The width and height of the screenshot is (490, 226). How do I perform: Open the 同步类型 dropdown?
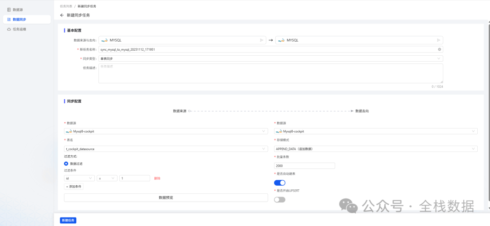point(270,58)
